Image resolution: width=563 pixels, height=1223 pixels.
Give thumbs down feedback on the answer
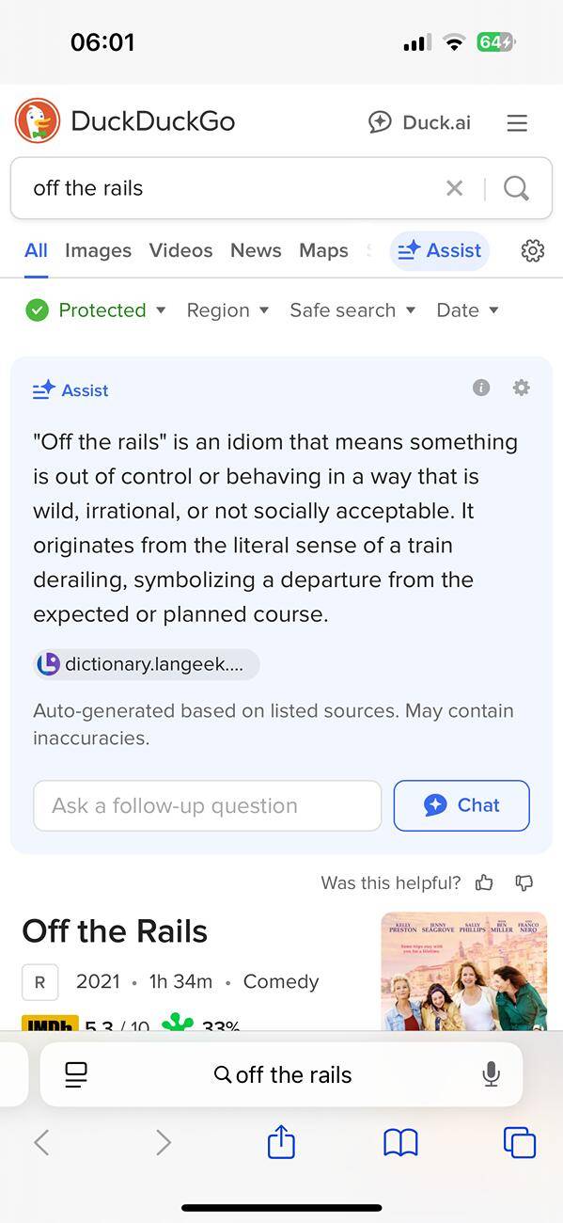pos(524,882)
